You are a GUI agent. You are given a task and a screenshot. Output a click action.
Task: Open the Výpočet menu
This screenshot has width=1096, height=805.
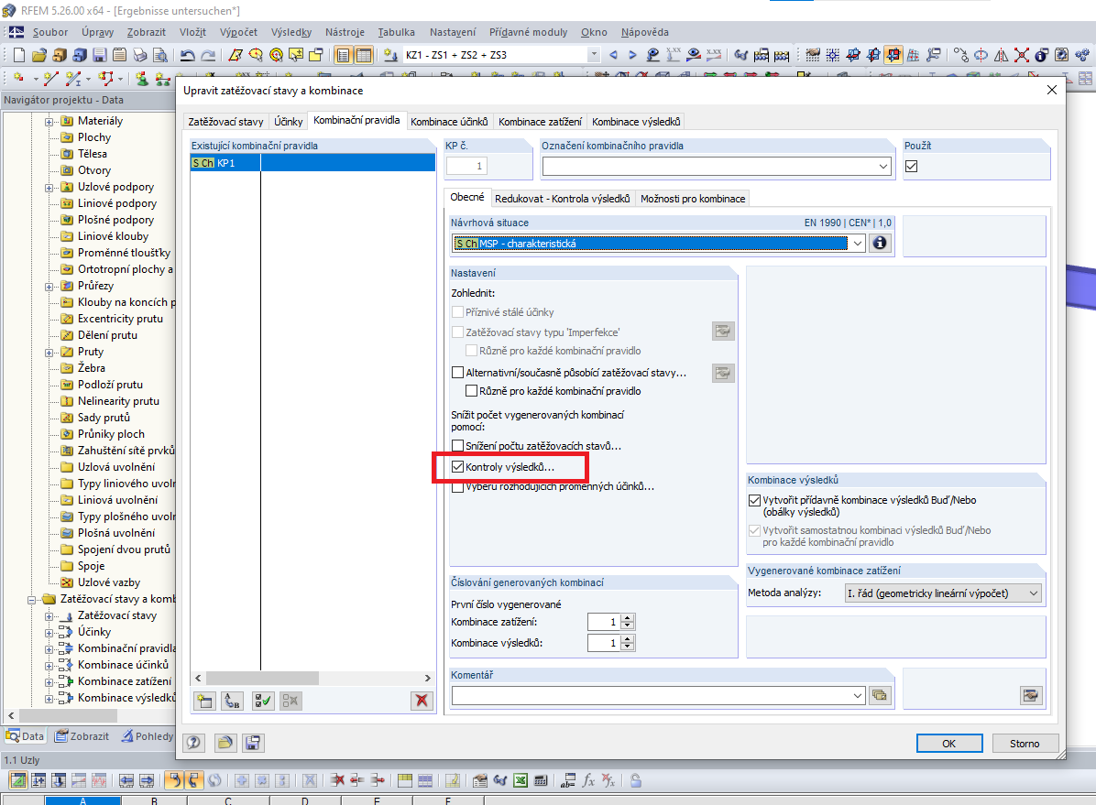click(x=238, y=32)
